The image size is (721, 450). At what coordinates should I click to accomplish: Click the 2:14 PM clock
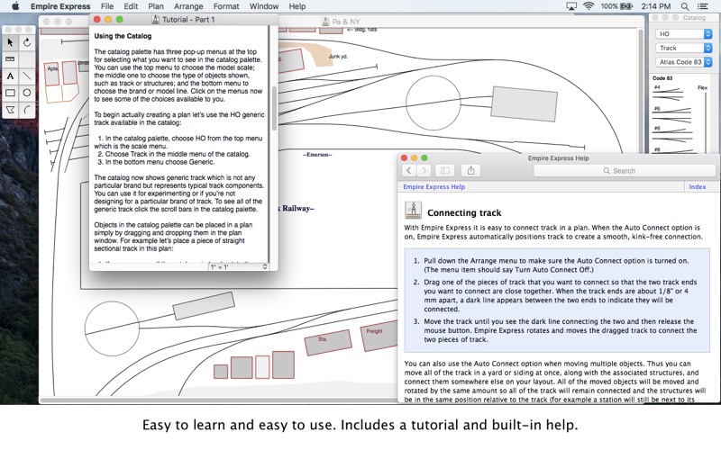pos(656,6)
